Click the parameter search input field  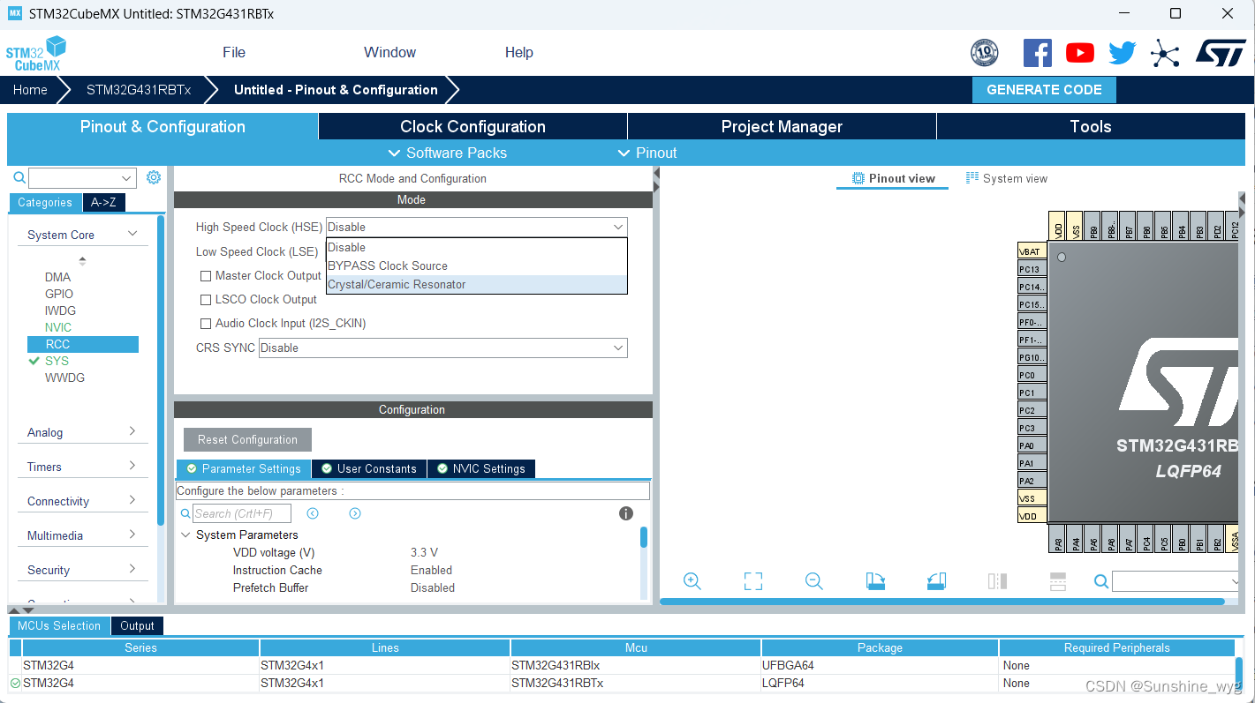point(241,513)
